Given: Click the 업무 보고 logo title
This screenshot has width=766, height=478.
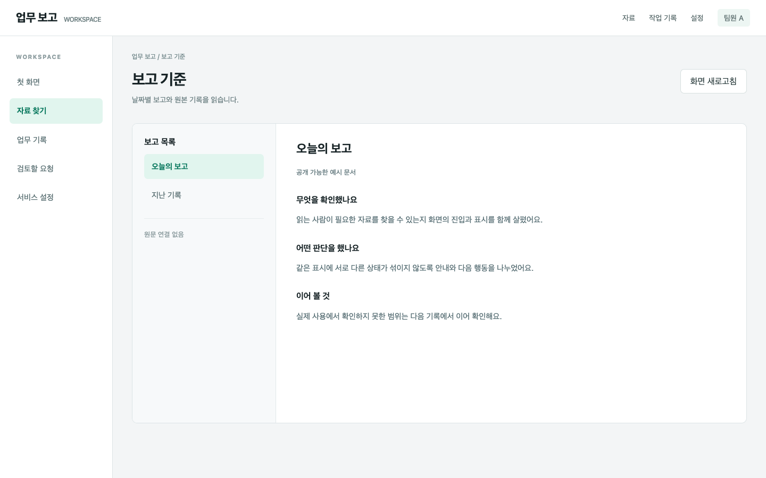Looking at the screenshot, I should pyautogui.click(x=37, y=18).
